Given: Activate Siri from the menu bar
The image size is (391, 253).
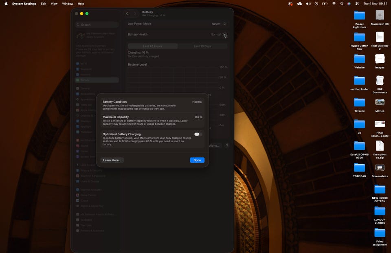Looking at the screenshot, I should tap(349, 4).
